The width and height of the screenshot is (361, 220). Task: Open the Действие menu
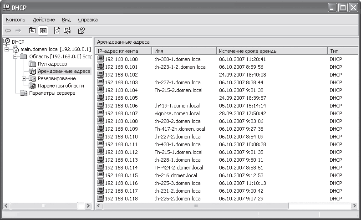click(44, 20)
